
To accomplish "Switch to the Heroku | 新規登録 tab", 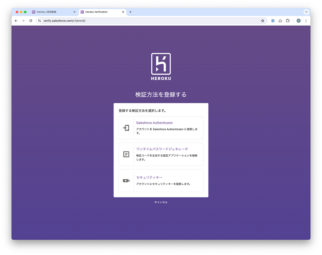I will point(52,12).
